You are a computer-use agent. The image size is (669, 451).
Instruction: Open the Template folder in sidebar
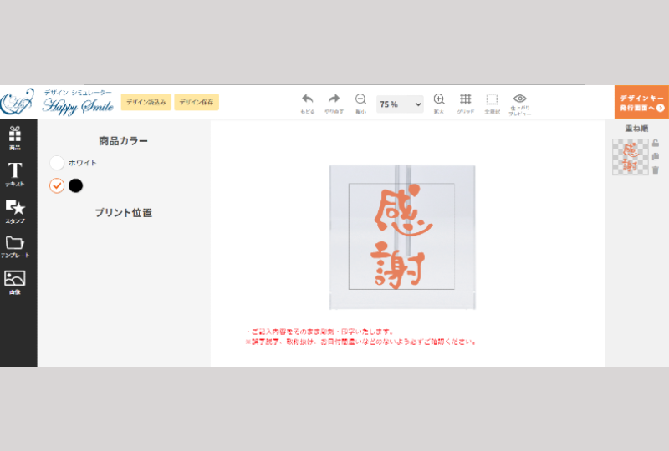(x=15, y=246)
